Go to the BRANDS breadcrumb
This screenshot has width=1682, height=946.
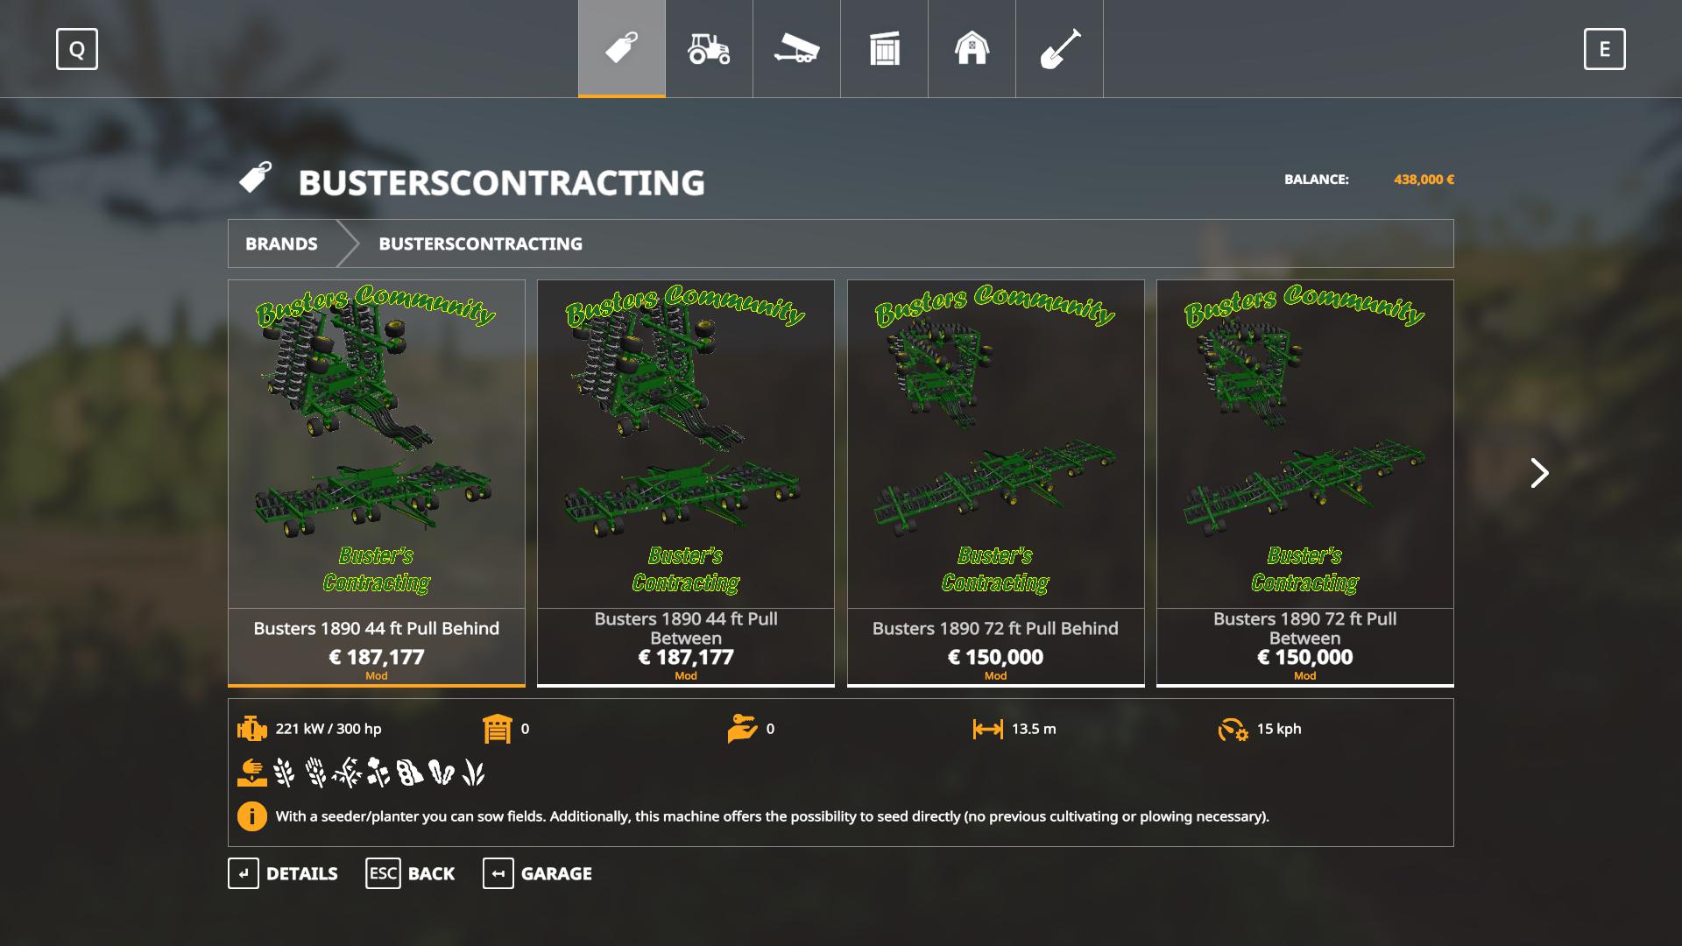click(281, 244)
